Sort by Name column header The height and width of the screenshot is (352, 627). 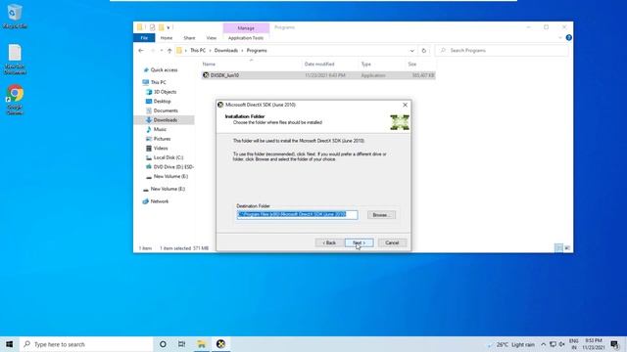click(x=209, y=64)
